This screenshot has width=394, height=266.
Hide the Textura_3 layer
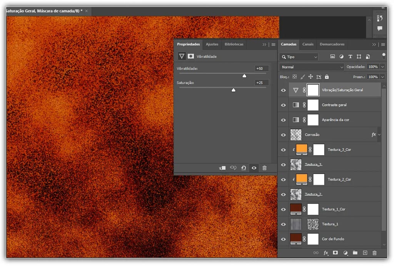(283, 165)
